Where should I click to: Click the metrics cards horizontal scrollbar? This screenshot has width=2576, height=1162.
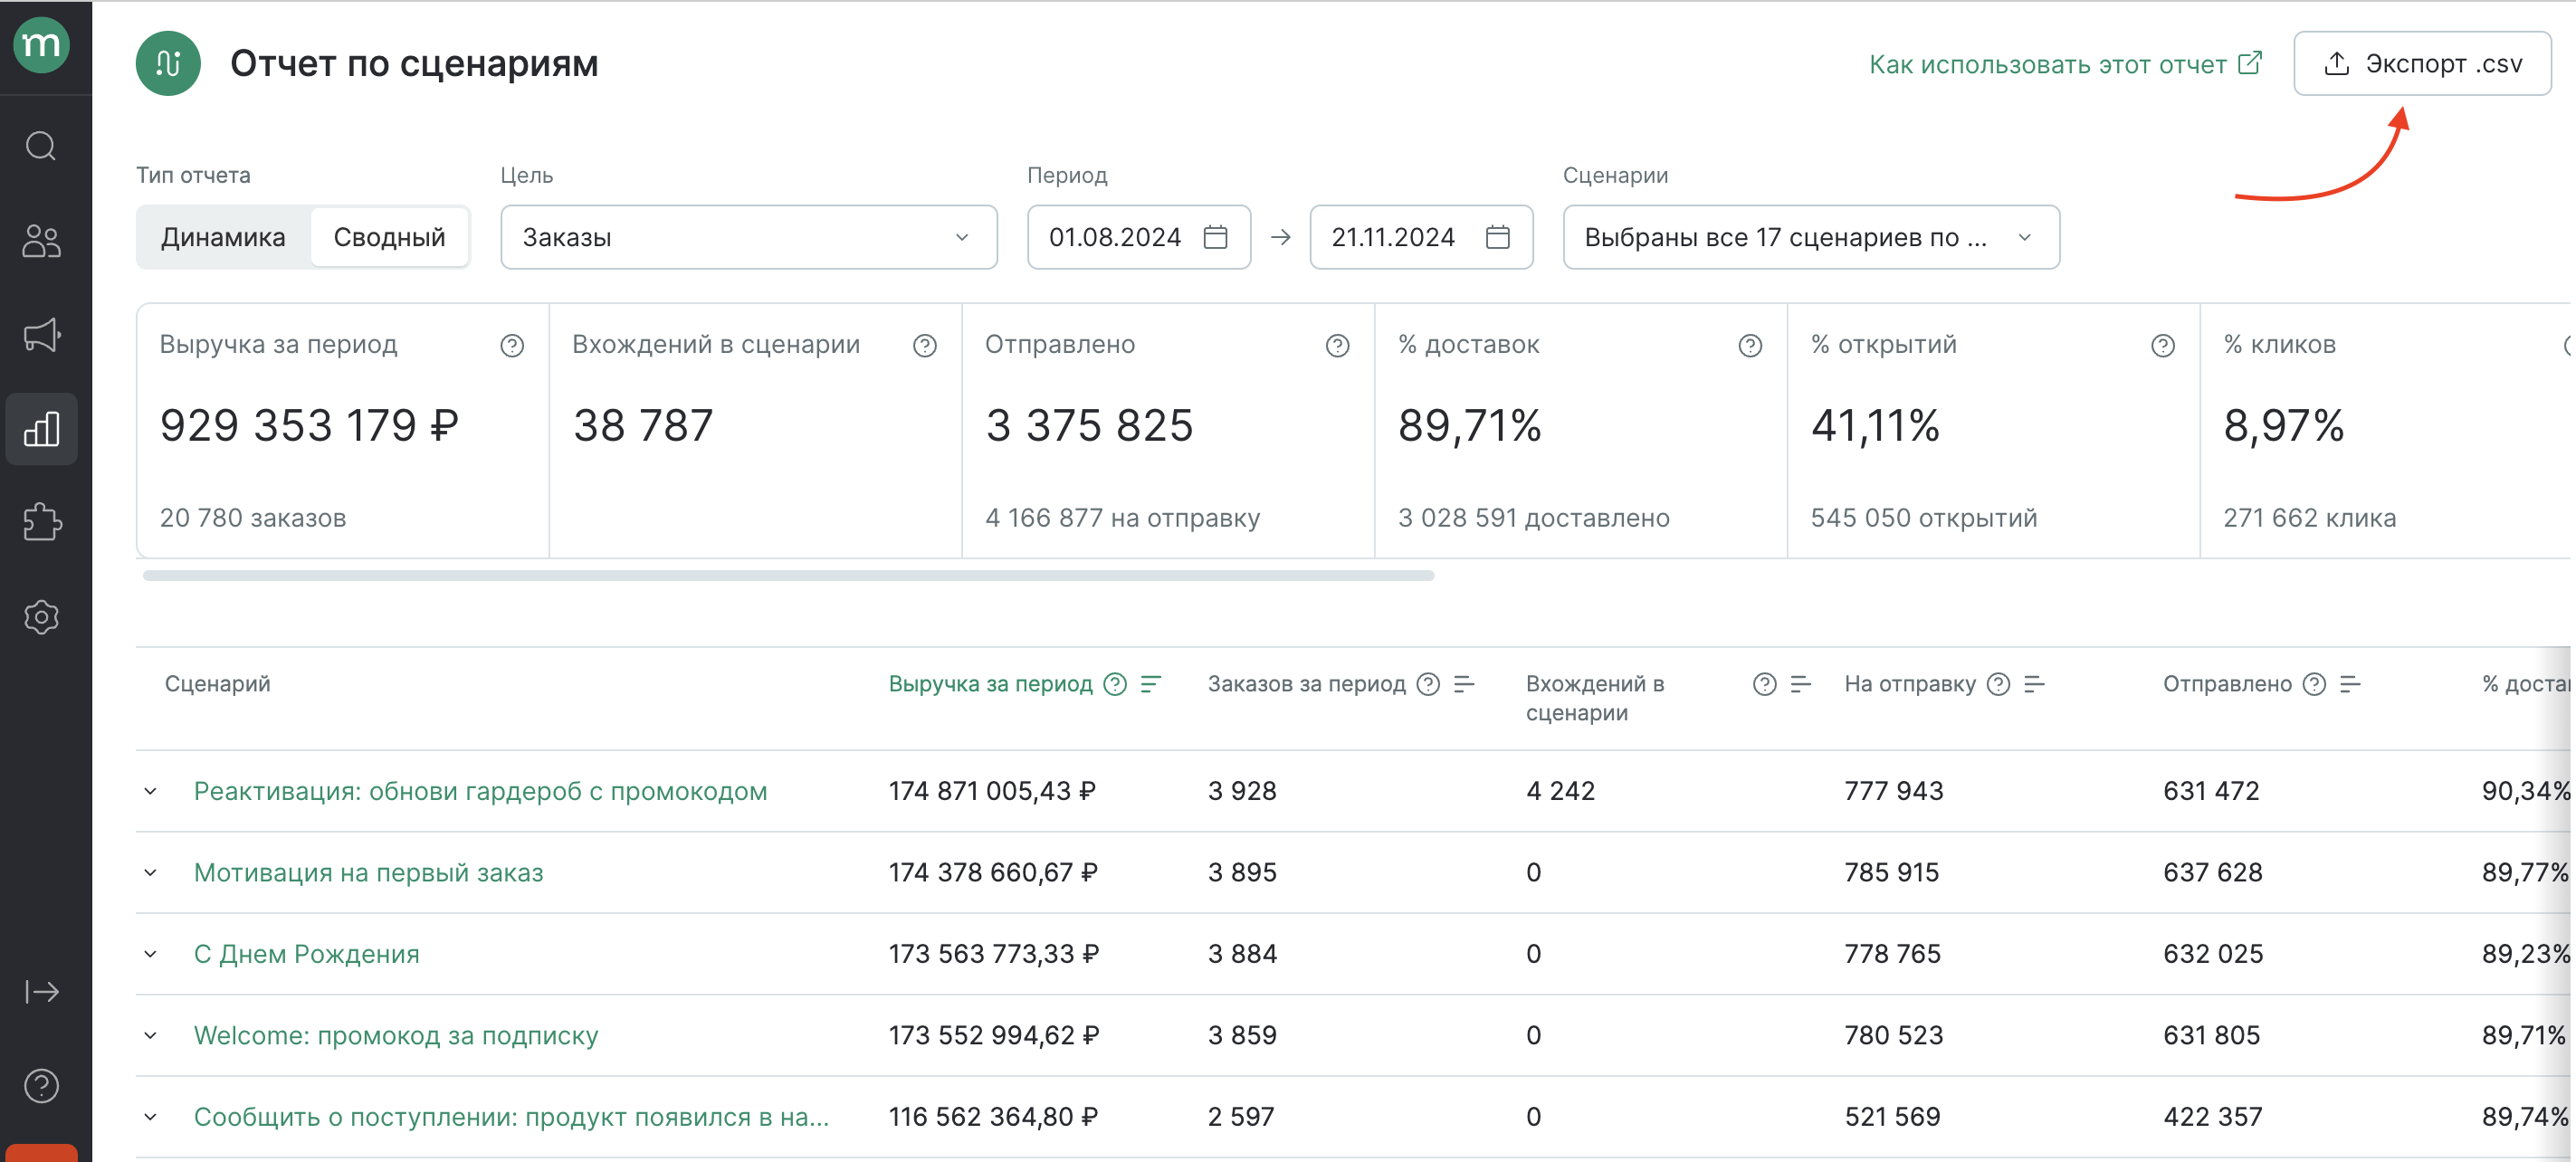[x=788, y=576]
